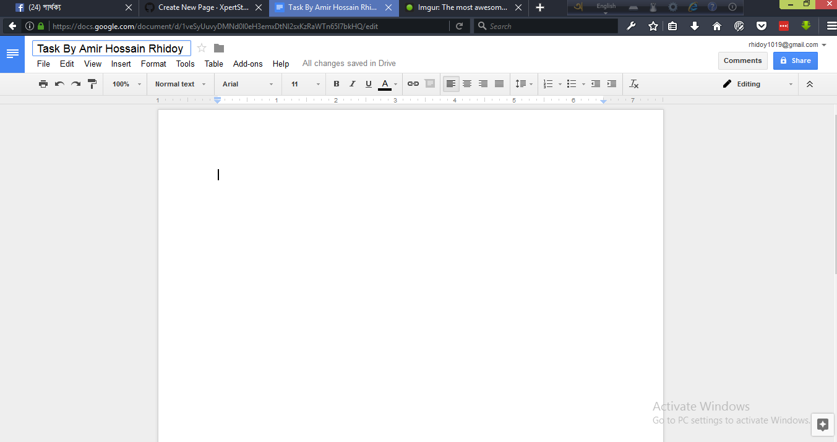The image size is (837, 442).
Task: Open the Arial font dropdown
Action: [x=248, y=84]
